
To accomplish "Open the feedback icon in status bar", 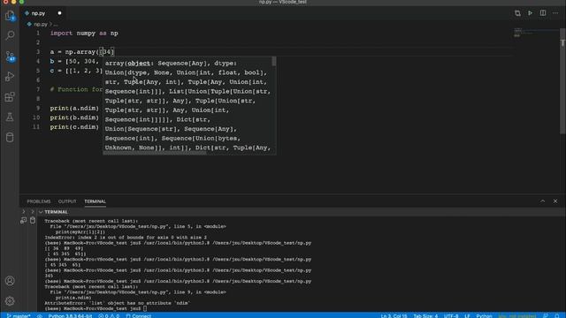I will pyautogui.click(x=546, y=316).
